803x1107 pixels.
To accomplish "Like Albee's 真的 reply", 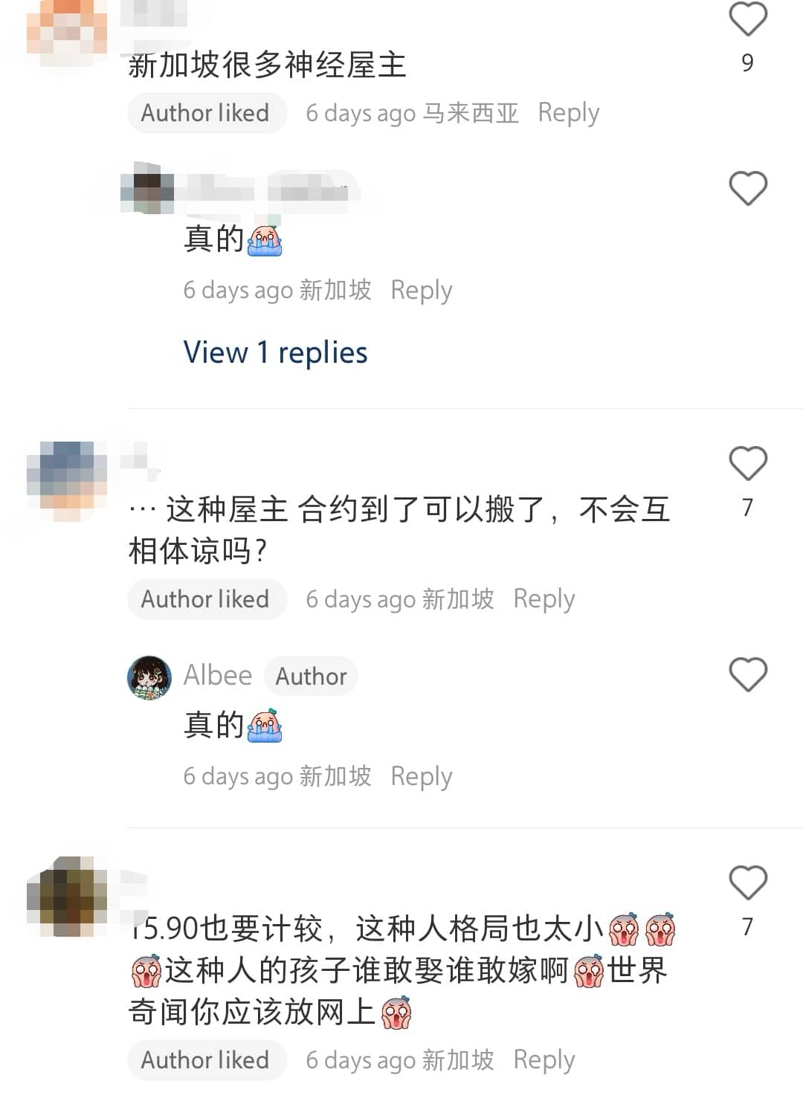I will (x=748, y=674).
